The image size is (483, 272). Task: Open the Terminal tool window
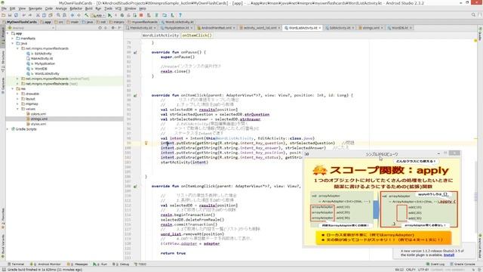16,264
